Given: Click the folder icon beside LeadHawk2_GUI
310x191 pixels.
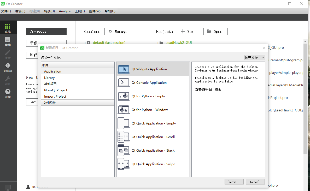Looking at the screenshot, I should click(161, 43).
